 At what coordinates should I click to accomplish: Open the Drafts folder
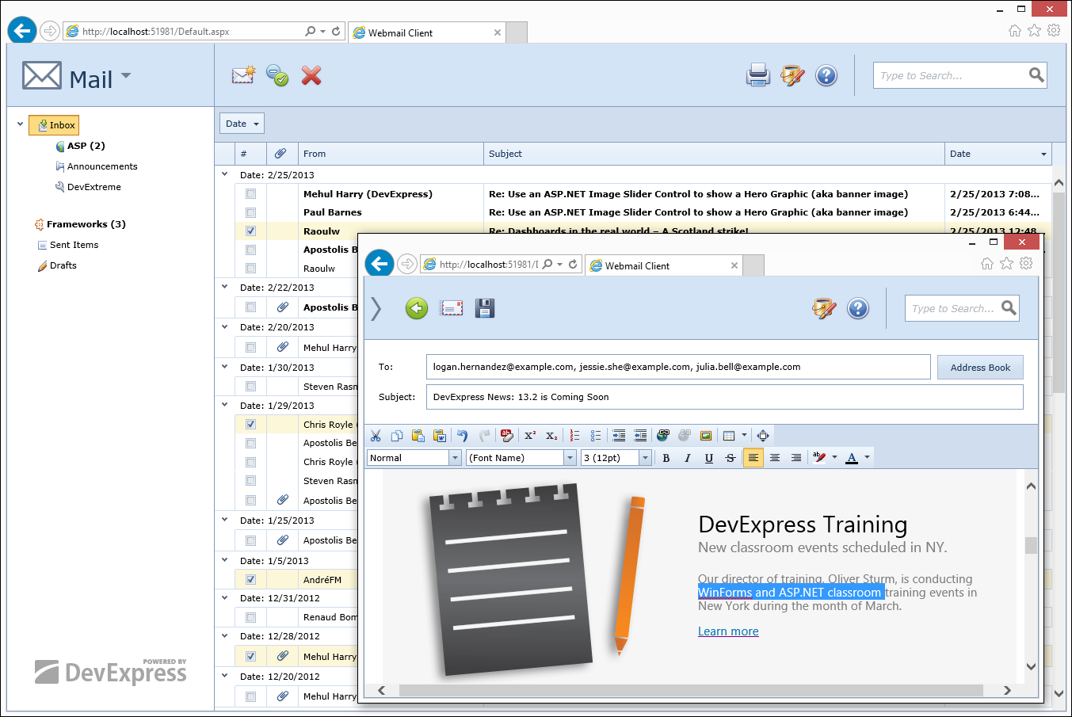click(x=63, y=265)
